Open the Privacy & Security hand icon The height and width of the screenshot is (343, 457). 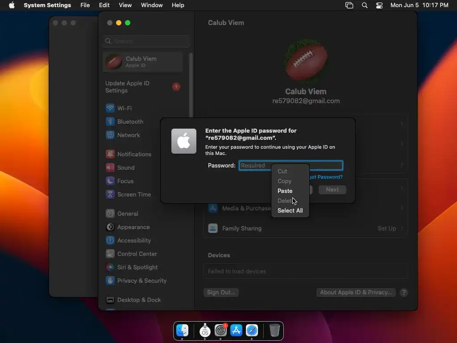coord(110,280)
